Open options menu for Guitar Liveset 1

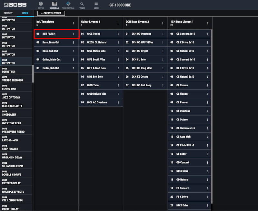(118, 23)
